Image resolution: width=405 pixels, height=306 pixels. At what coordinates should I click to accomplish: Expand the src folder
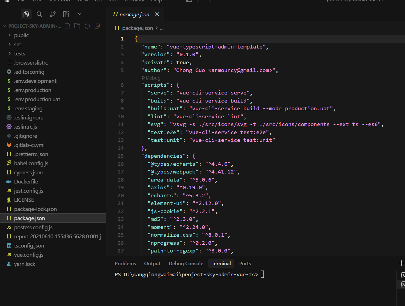coord(53,44)
